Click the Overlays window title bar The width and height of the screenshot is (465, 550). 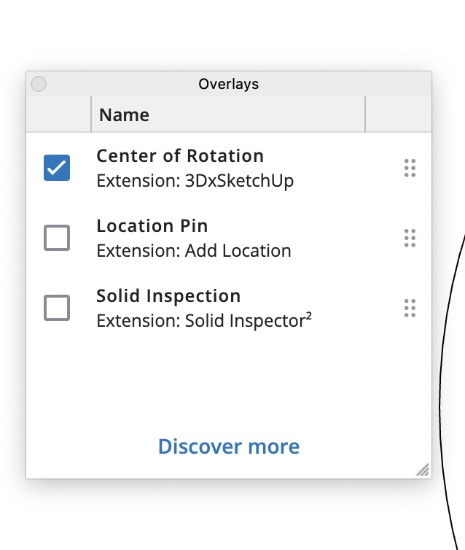(228, 84)
